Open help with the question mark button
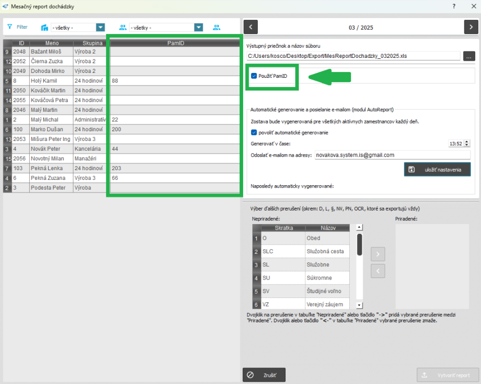The height and width of the screenshot is (384, 481). pyautogui.click(x=454, y=6)
